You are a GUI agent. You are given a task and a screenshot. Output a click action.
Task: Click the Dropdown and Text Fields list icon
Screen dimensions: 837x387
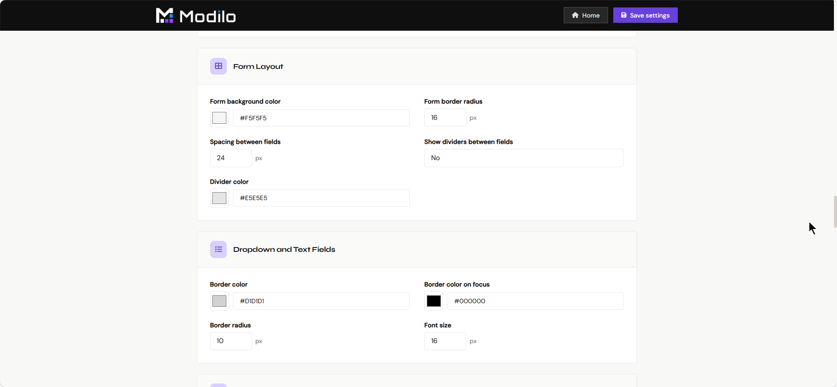(218, 249)
